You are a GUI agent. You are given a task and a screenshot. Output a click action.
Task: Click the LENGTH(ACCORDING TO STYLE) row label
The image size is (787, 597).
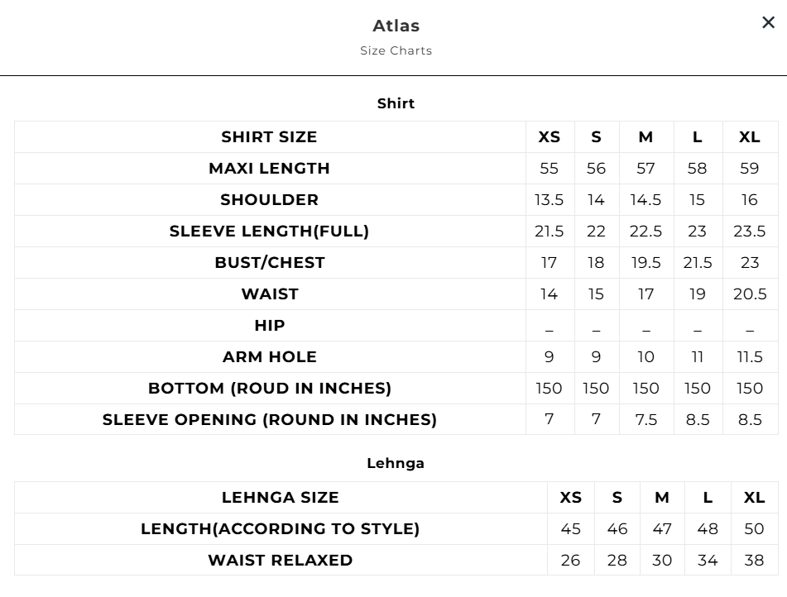click(x=280, y=529)
